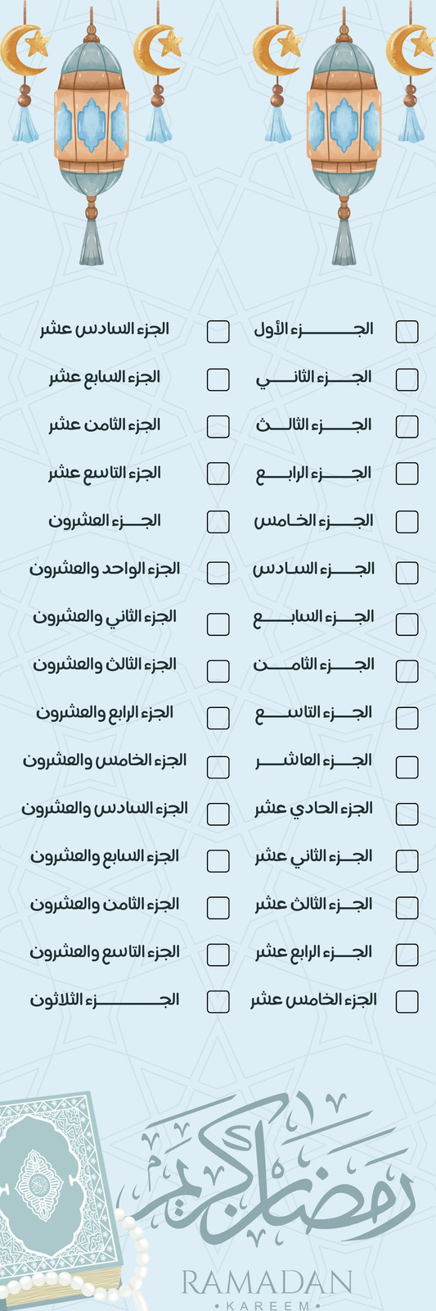Mark the الجزء العشرون checkbox

point(218,522)
